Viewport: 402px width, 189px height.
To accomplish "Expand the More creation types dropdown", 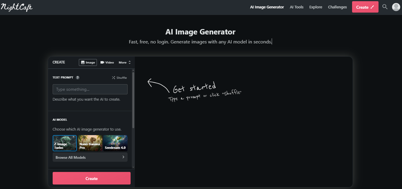I will coord(125,62).
